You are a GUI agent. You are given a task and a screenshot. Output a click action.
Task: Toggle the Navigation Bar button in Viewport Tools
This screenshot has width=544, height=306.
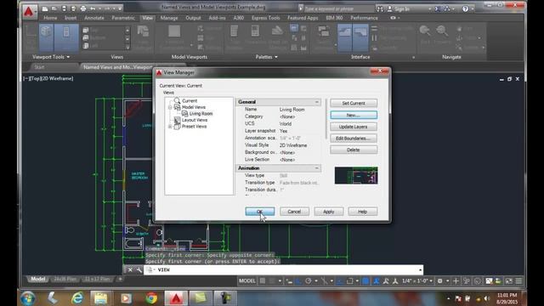coord(66,37)
